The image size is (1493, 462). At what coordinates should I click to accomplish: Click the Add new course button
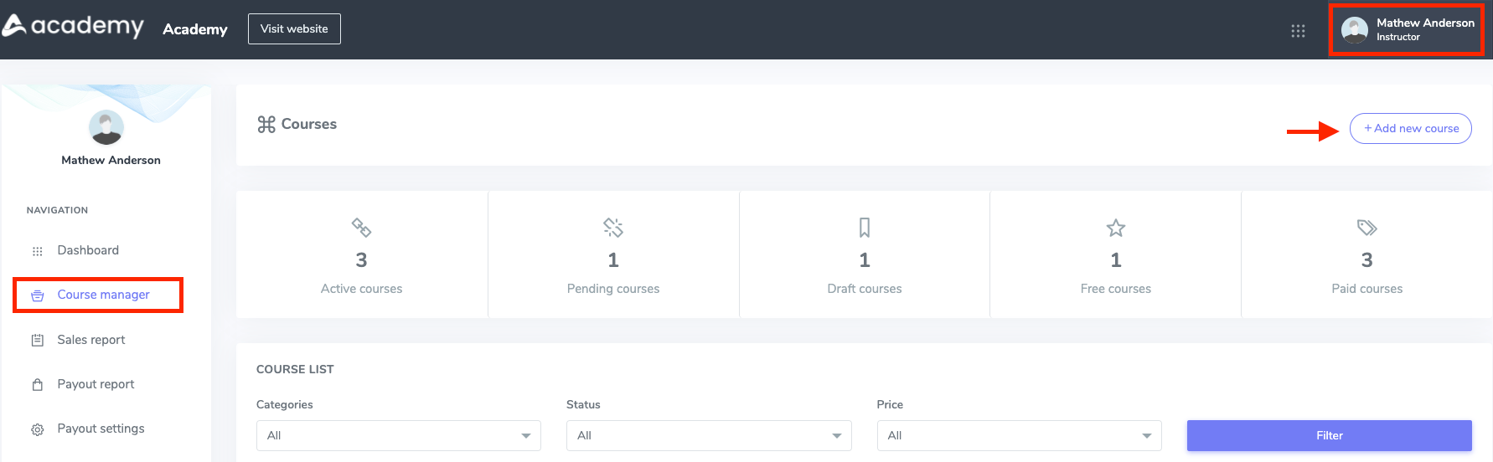pos(1410,129)
